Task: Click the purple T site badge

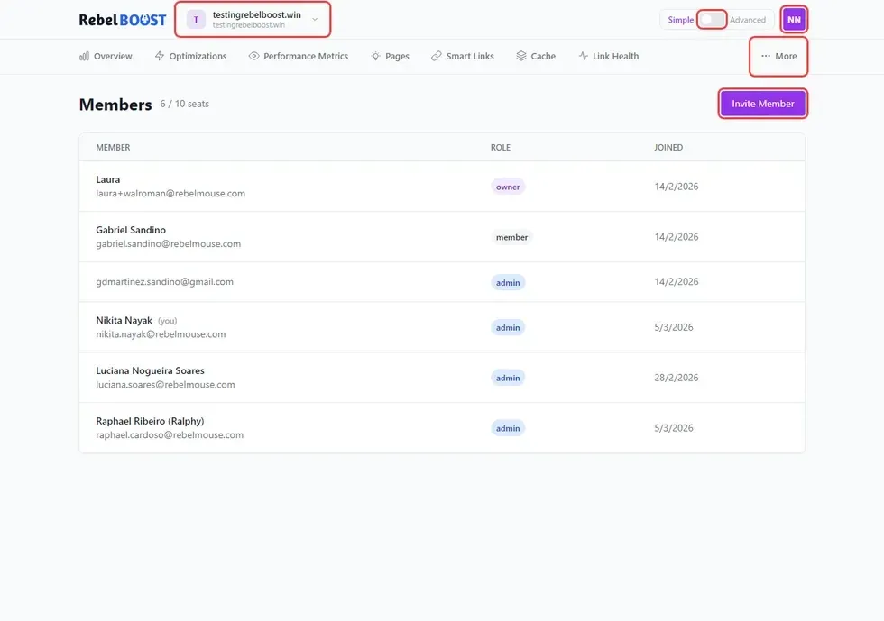Action: tap(197, 20)
